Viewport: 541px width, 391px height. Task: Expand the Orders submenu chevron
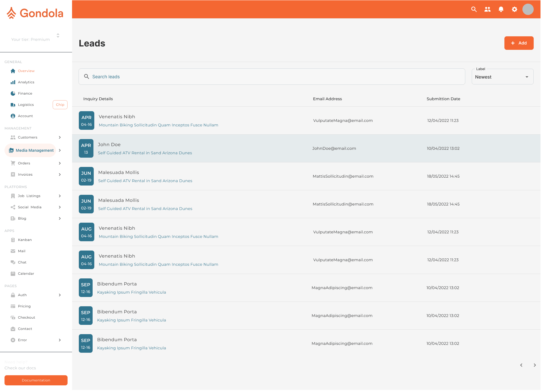click(60, 163)
